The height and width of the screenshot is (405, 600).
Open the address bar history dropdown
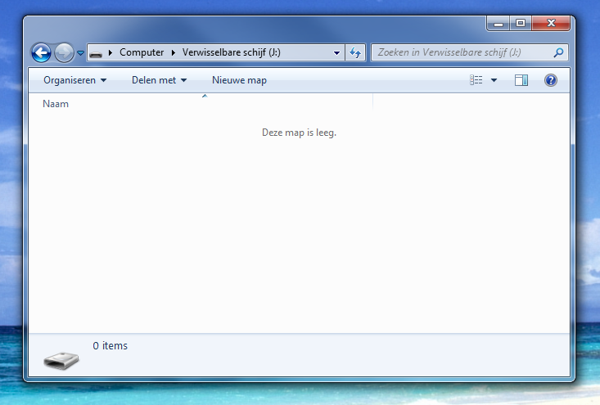(336, 53)
